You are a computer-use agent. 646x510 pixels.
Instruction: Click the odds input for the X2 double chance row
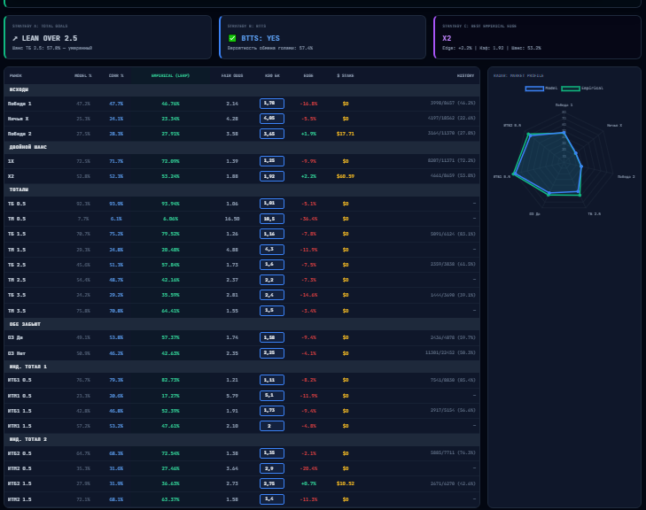(x=272, y=176)
